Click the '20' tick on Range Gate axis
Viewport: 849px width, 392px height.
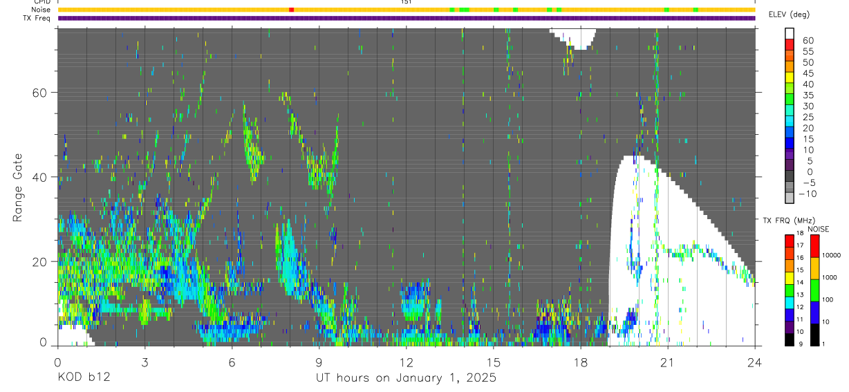coord(39,261)
